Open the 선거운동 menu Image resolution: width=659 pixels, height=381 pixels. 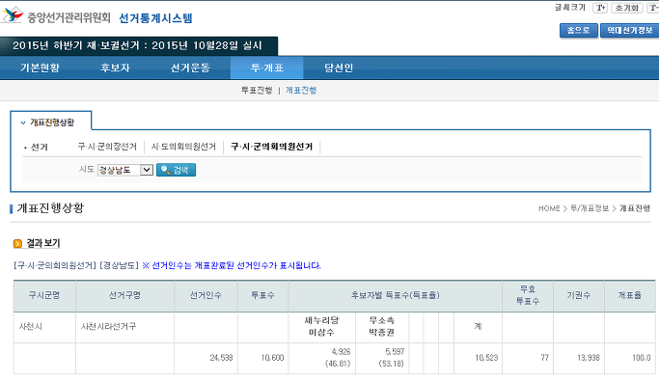click(190, 68)
